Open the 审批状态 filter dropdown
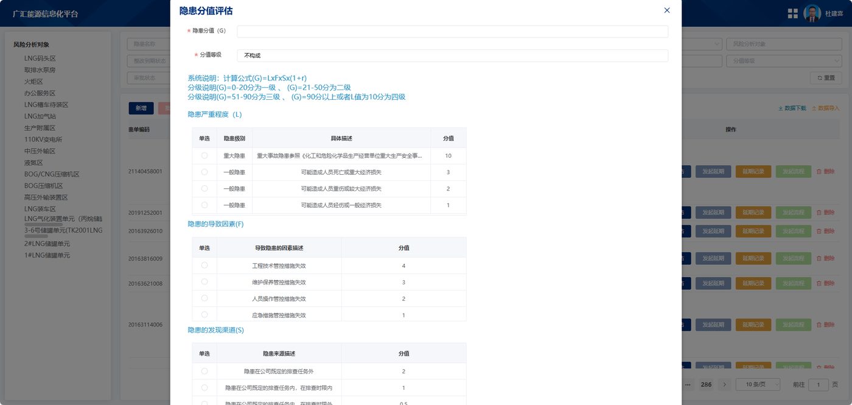Viewport: 852px width, 405px height. click(x=148, y=78)
